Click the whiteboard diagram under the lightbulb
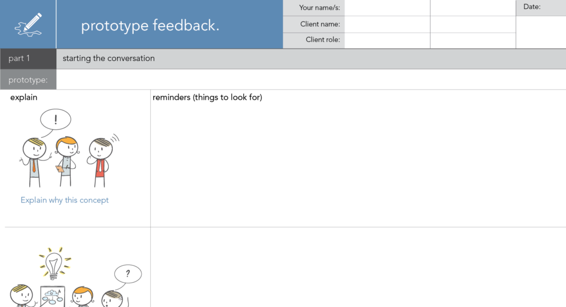This screenshot has width=566, height=307. [x=53, y=296]
